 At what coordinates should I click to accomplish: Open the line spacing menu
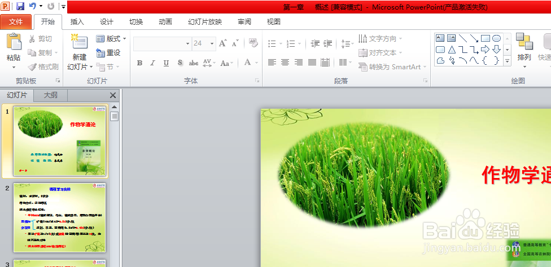point(347,43)
